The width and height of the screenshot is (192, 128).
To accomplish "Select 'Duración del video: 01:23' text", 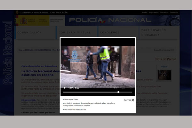I will click(75, 109).
